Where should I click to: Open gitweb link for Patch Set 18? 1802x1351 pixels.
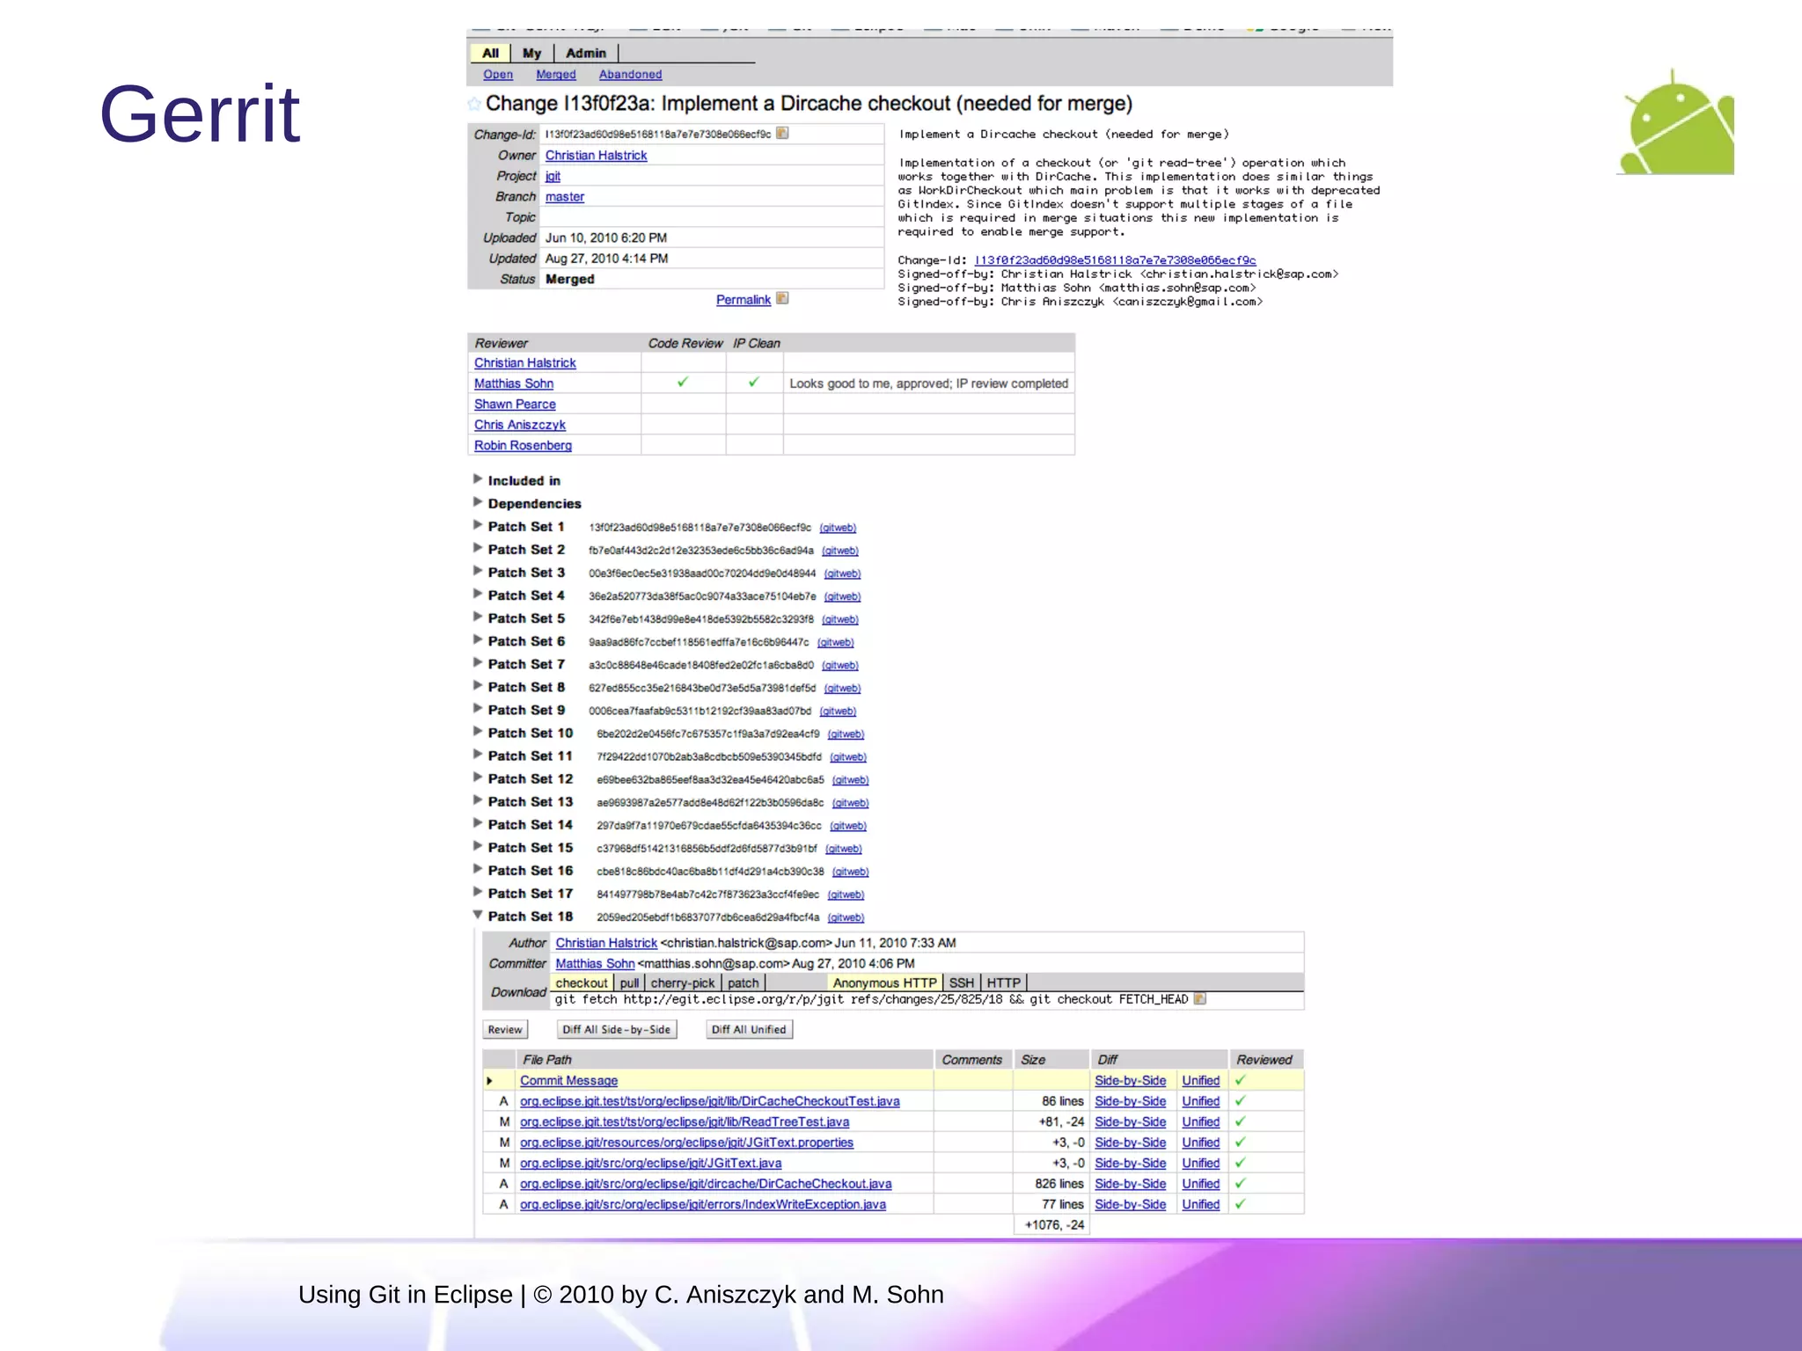pyautogui.click(x=846, y=917)
